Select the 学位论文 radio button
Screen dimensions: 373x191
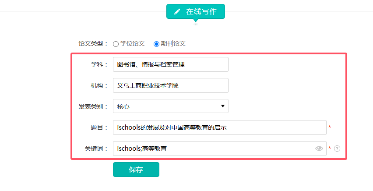[116, 44]
